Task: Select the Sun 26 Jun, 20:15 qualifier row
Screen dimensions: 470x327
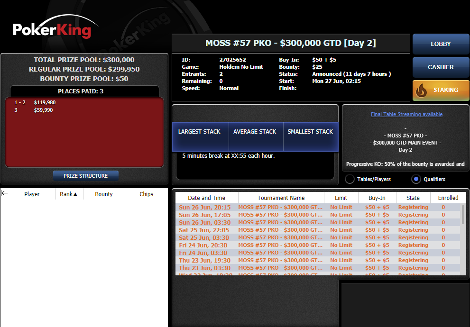Action: (x=318, y=207)
